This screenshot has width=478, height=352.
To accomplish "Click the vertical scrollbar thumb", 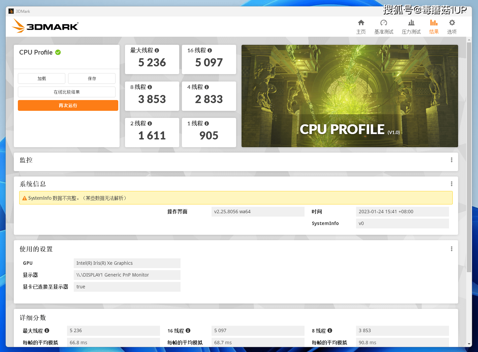I will 469,157.
